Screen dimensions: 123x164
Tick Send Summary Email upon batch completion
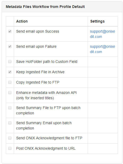(x=10, y=123)
